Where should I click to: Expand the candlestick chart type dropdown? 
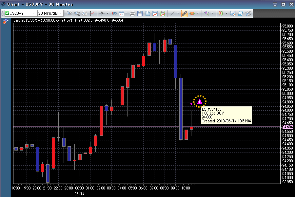[x=226, y=13]
